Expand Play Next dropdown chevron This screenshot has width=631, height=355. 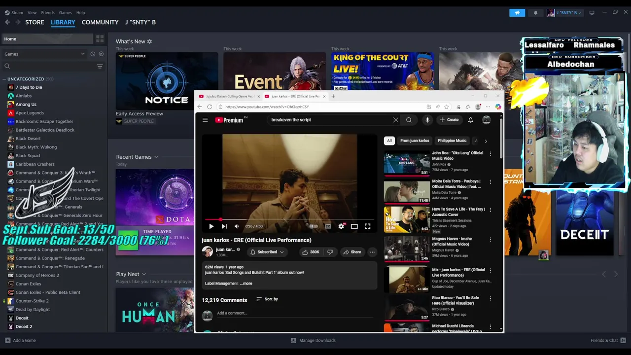[x=144, y=274]
